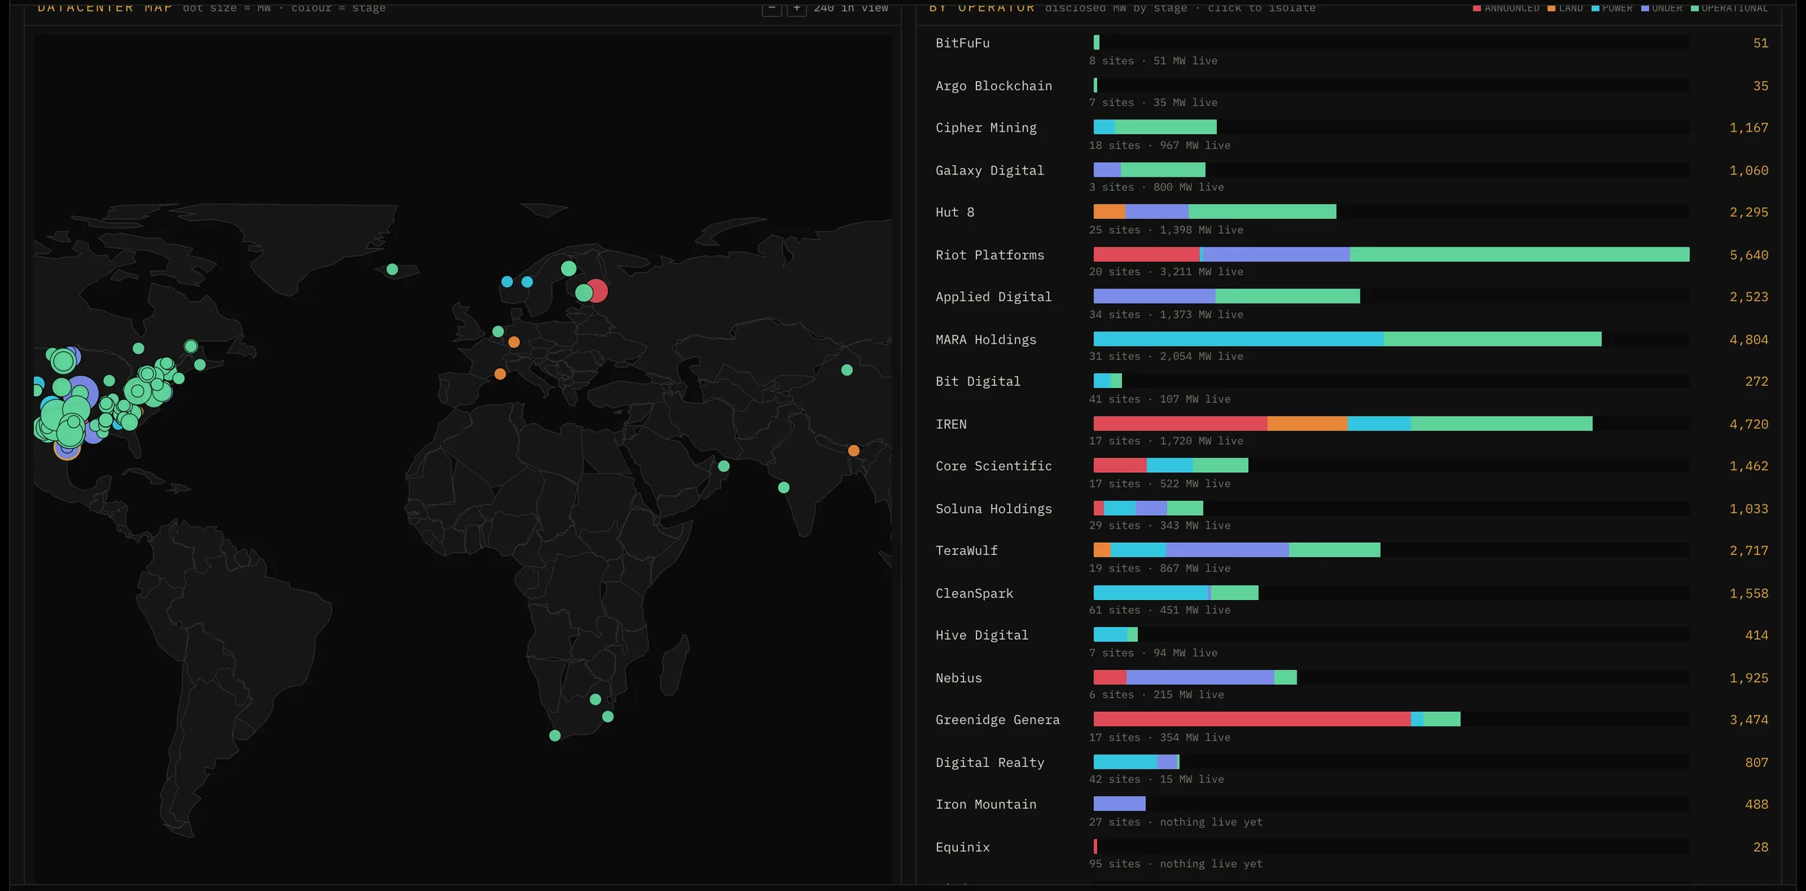
Task: Click the Riot Platforms total 5,640
Action: click(1749, 255)
